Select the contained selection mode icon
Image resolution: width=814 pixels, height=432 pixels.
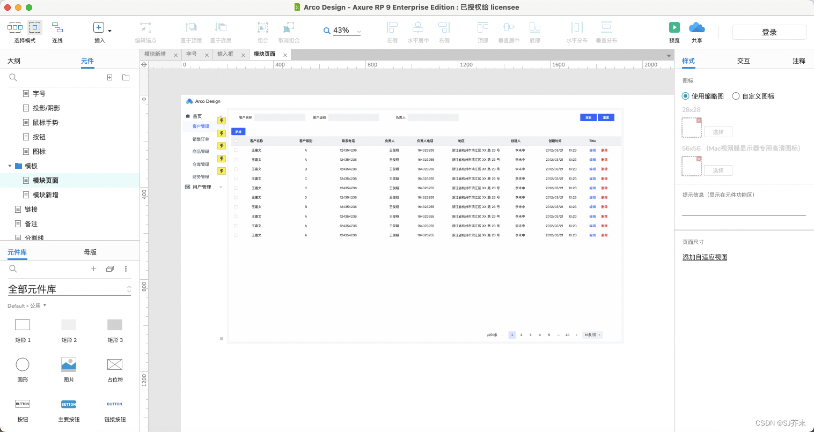(35, 27)
